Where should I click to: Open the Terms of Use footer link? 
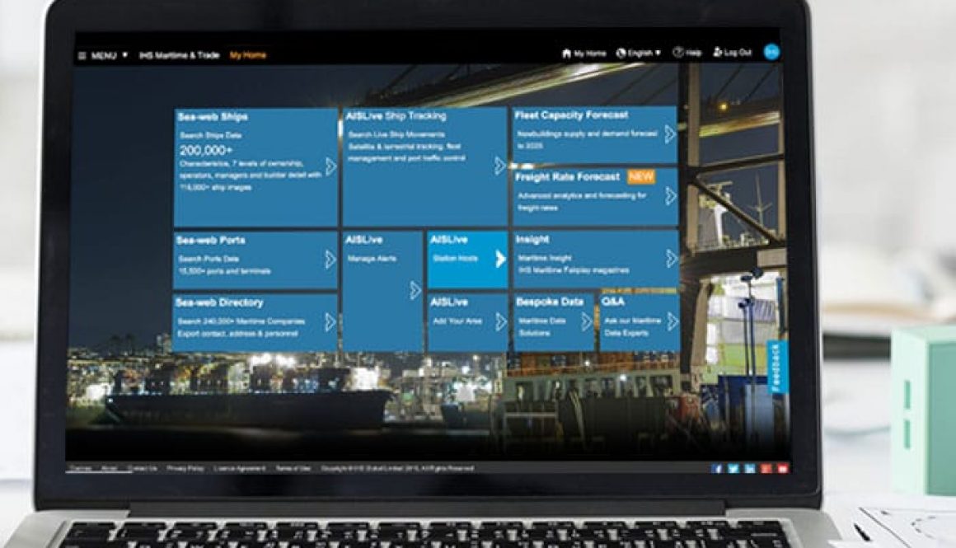[293, 468]
